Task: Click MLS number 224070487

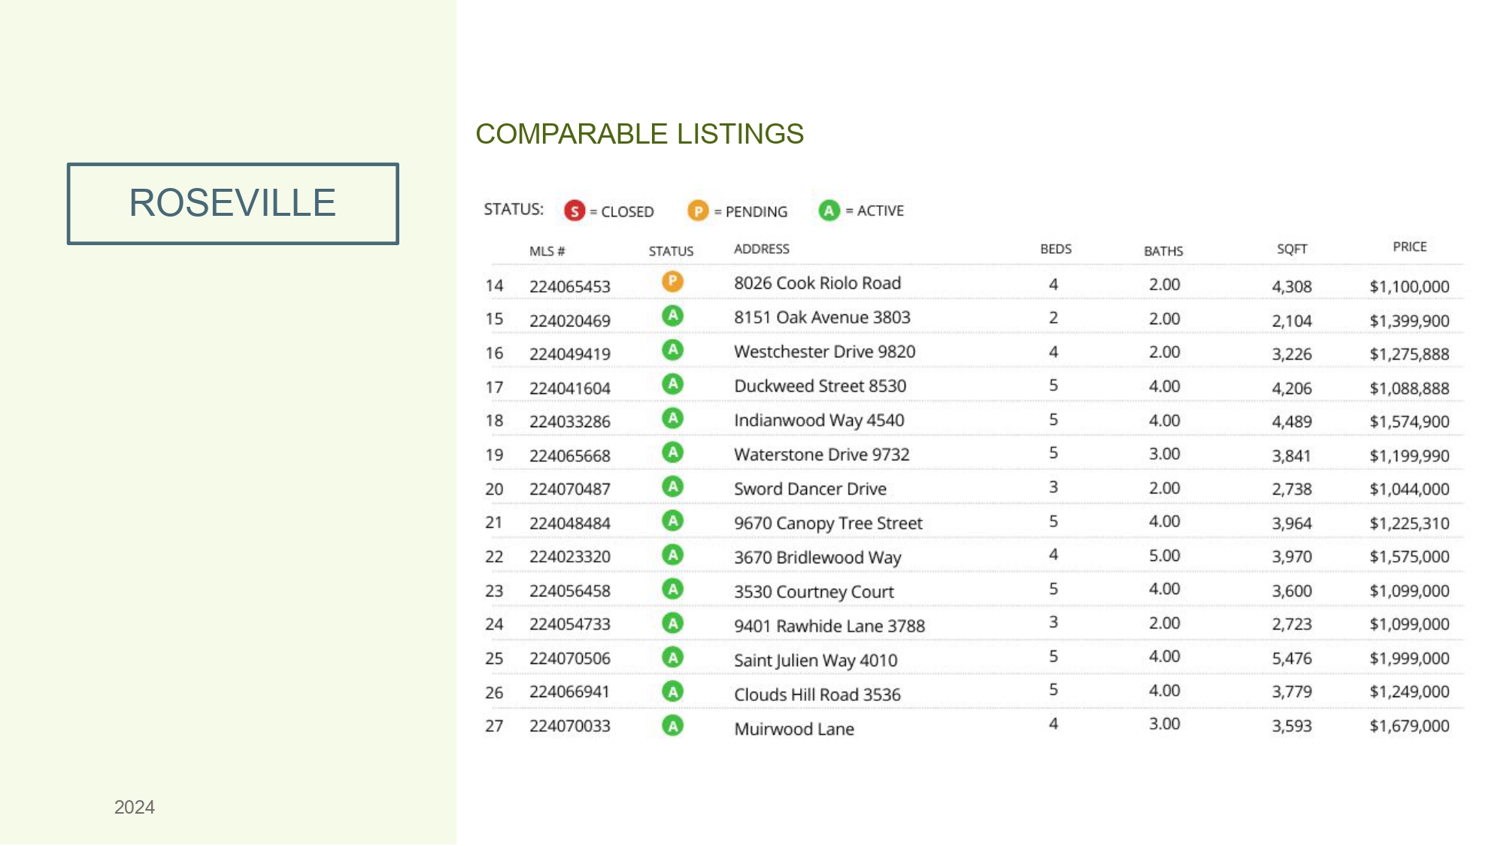Action: coord(570,490)
